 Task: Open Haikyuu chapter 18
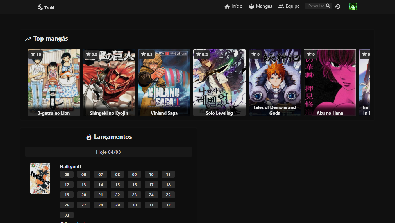click(x=168, y=185)
